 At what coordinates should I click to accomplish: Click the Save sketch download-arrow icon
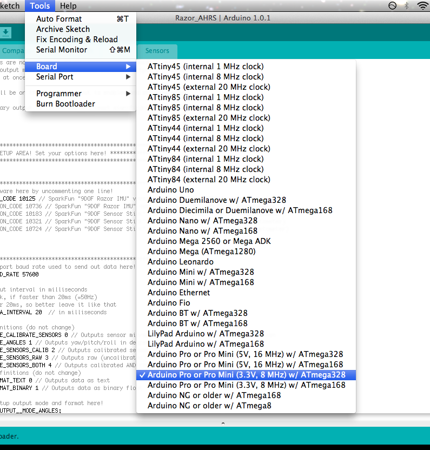[5, 32]
